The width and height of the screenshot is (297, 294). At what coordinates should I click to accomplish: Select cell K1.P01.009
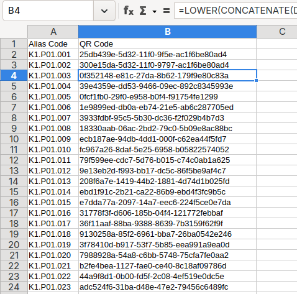click(x=53, y=139)
